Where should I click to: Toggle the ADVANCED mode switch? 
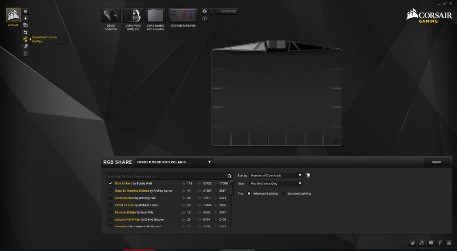tap(223, 11)
